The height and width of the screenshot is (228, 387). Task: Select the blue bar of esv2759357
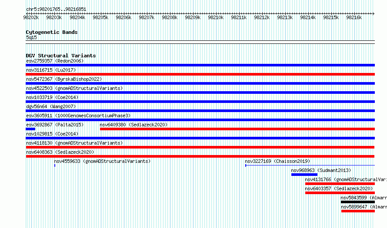click(x=200, y=65)
